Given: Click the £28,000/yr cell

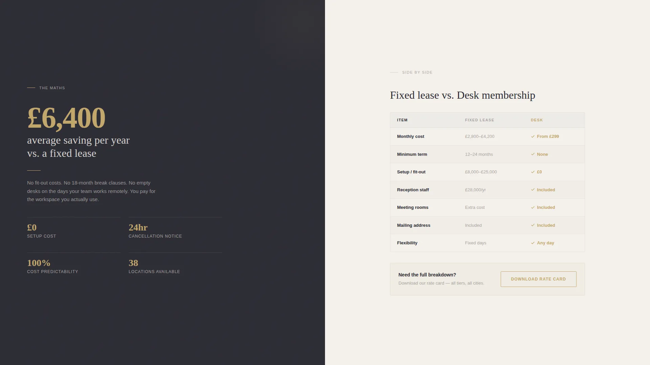Looking at the screenshot, I should pos(475,190).
